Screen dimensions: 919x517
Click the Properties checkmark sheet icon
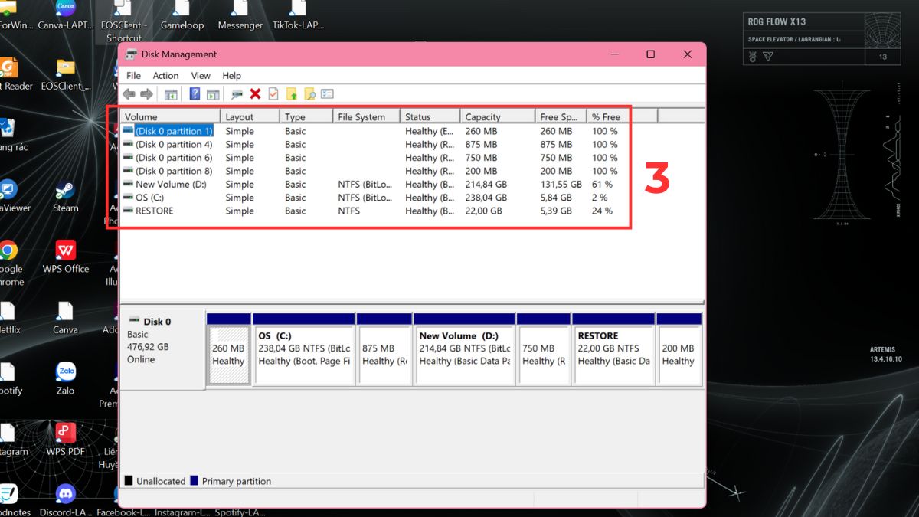pyautogui.click(x=273, y=94)
